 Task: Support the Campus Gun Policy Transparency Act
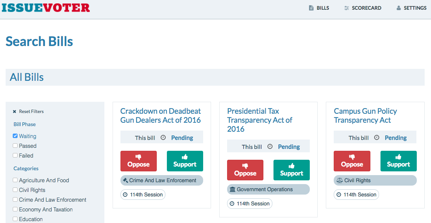point(398,161)
